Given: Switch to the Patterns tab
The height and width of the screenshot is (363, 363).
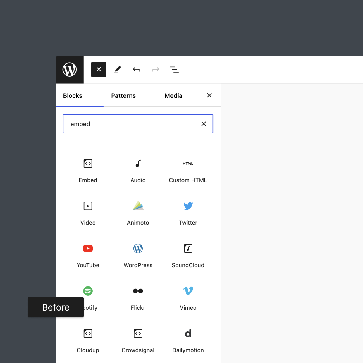Looking at the screenshot, I should coord(123,95).
